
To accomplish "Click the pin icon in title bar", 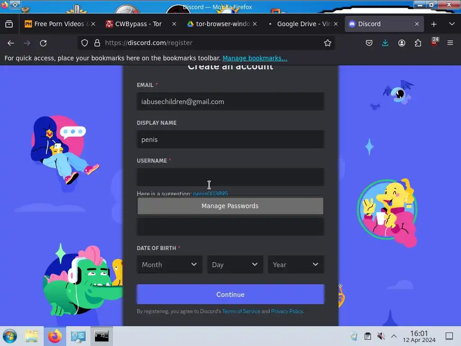I will tap(15, 5).
